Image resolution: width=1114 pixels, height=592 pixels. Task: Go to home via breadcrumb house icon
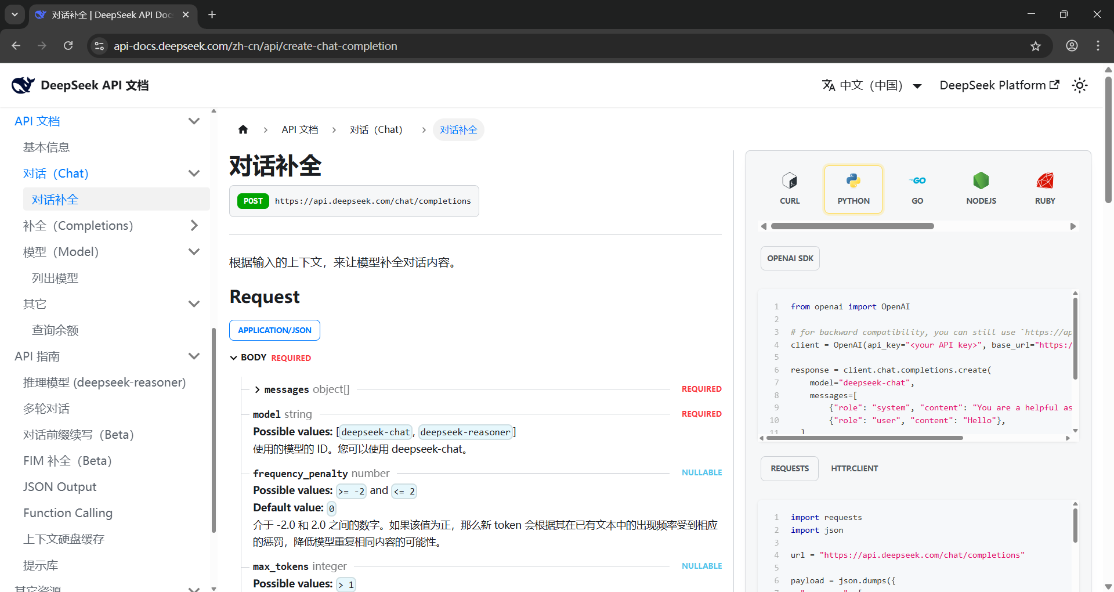tap(243, 129)
